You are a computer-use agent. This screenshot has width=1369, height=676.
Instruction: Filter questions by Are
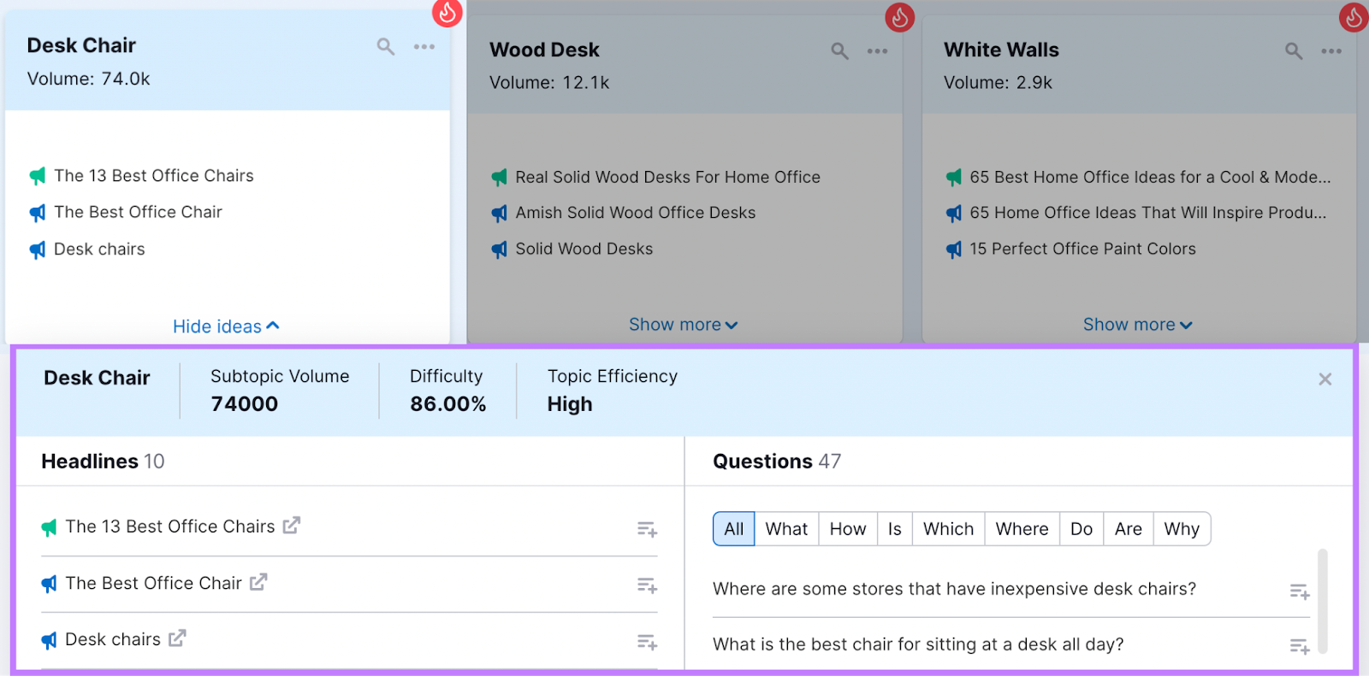pos(1129,529)
